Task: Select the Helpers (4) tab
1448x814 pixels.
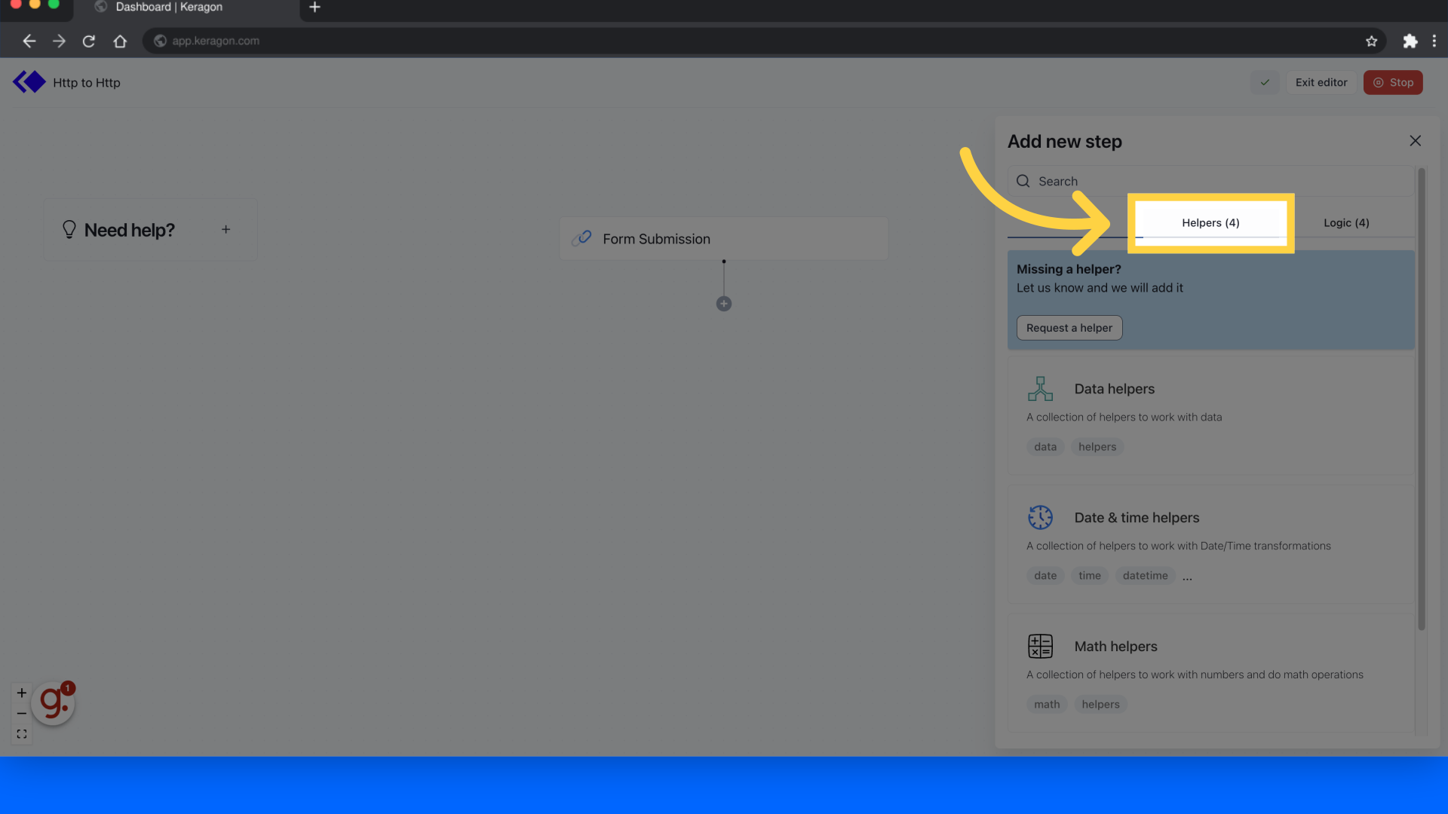Action: point(1210,222)
